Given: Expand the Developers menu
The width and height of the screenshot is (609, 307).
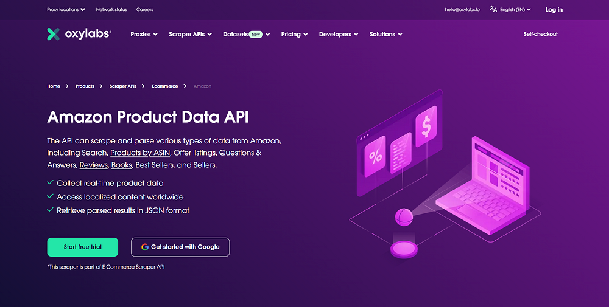Looking at the screenshot, I should tap(339, 34).
